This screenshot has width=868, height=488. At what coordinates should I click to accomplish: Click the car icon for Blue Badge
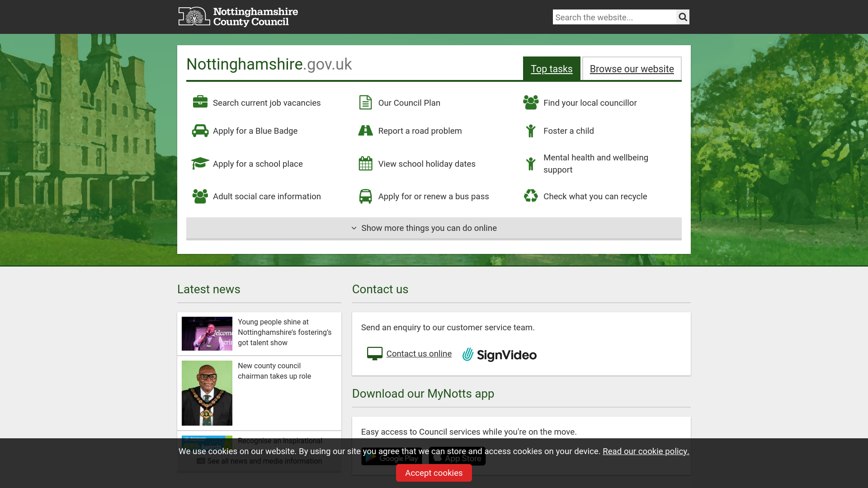200,131
